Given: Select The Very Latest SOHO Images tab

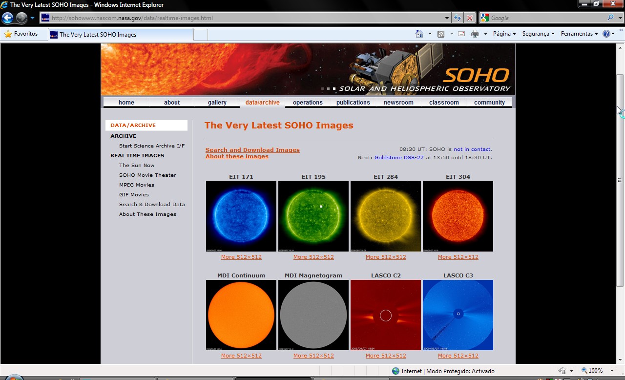Looking at the screenshot, I should click(x=120, y=35).
